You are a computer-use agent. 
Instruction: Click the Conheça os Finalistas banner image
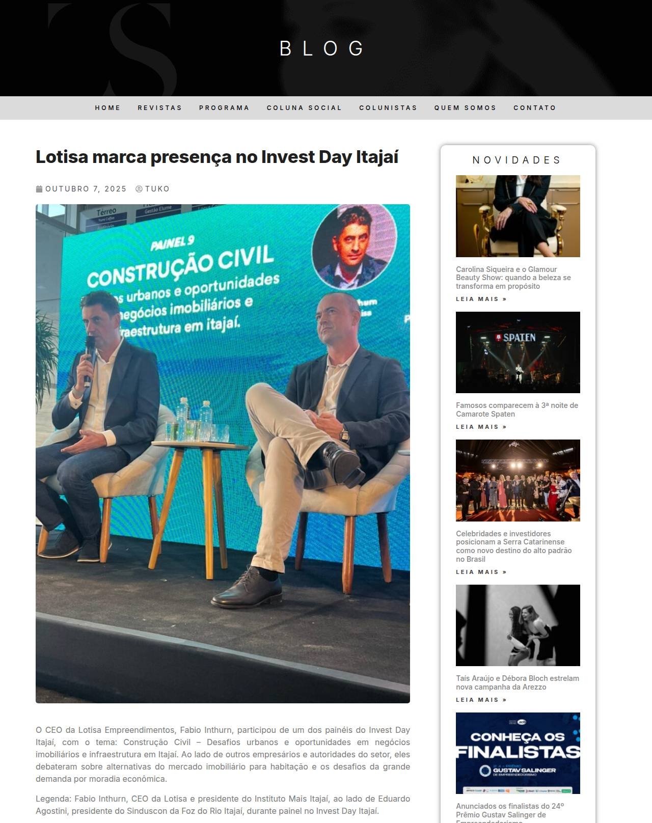pyautogui.click(x=518, y=753)
